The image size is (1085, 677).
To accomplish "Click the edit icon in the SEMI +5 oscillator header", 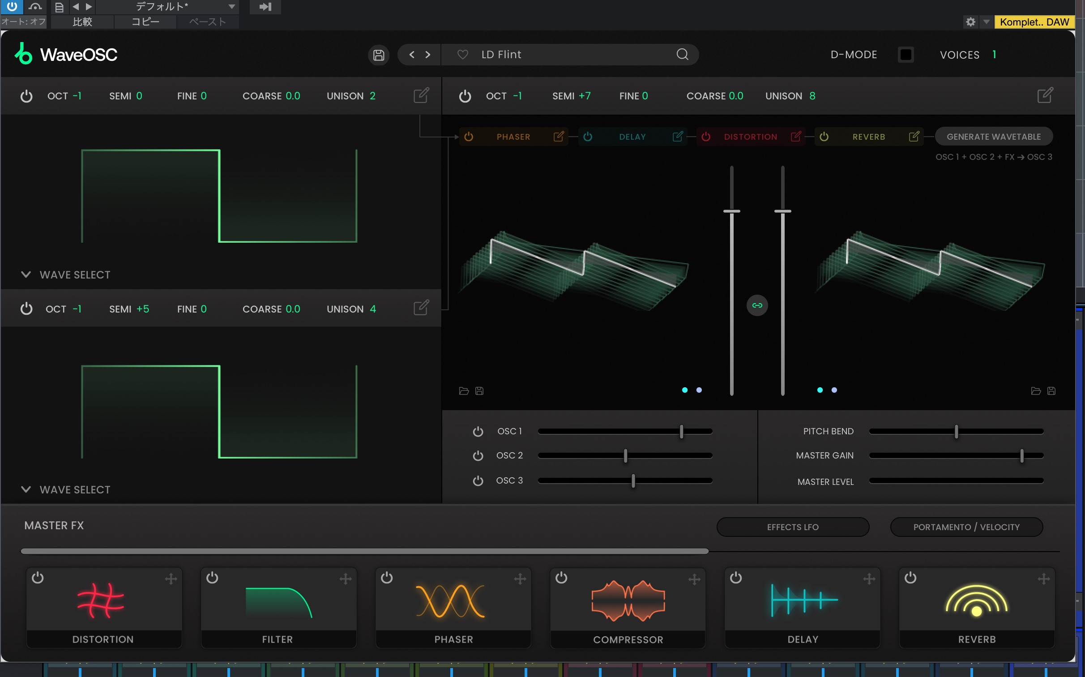I will click(x=421, y=308).
